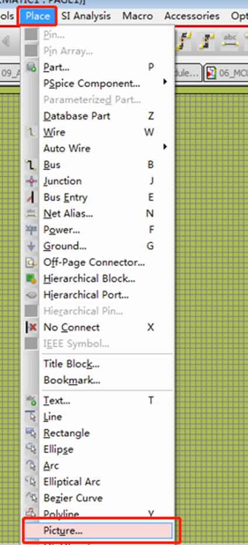248x545 pixels.
Task: Open the Place menu
Action: tap(37, 16)
